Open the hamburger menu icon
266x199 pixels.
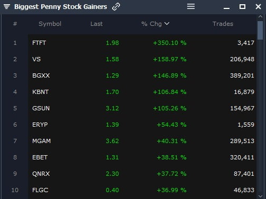[x=191, y=6]
